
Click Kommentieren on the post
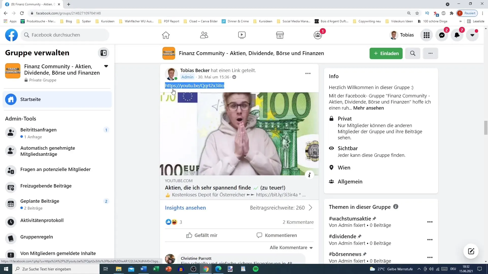277,235
